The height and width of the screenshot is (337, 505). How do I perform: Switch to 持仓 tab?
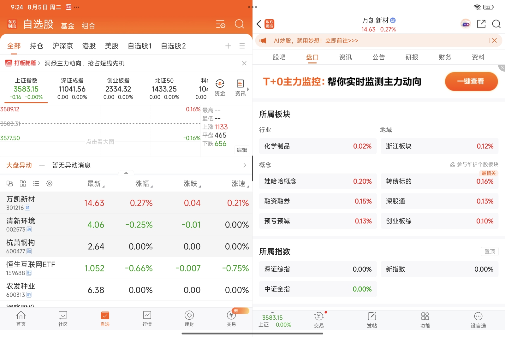pyautogui.click(x=36, y=46)
